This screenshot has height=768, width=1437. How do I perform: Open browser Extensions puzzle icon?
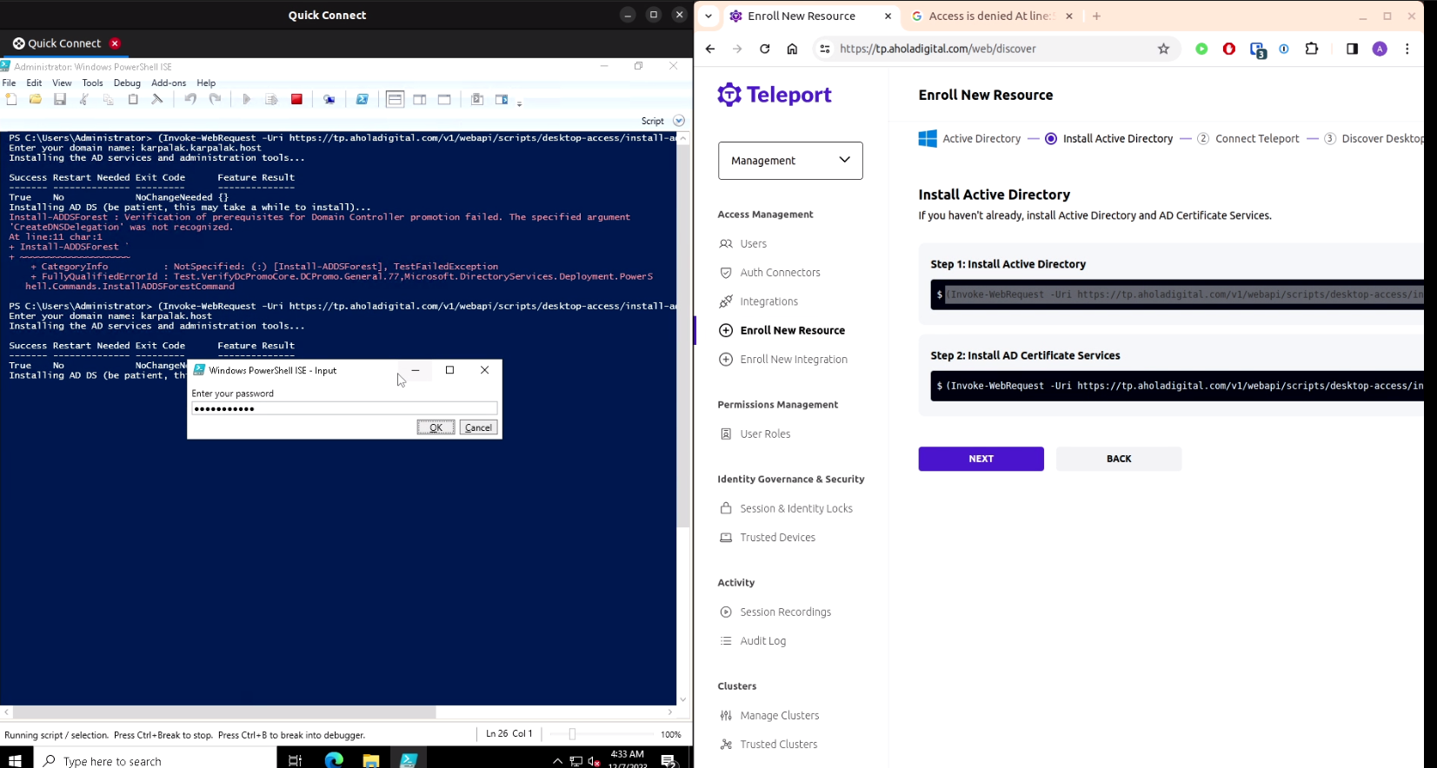[x=1312, y=49]
